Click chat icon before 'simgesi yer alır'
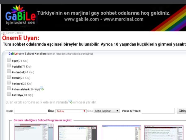This screenshot has height=140, width=186. coord(70,102)
